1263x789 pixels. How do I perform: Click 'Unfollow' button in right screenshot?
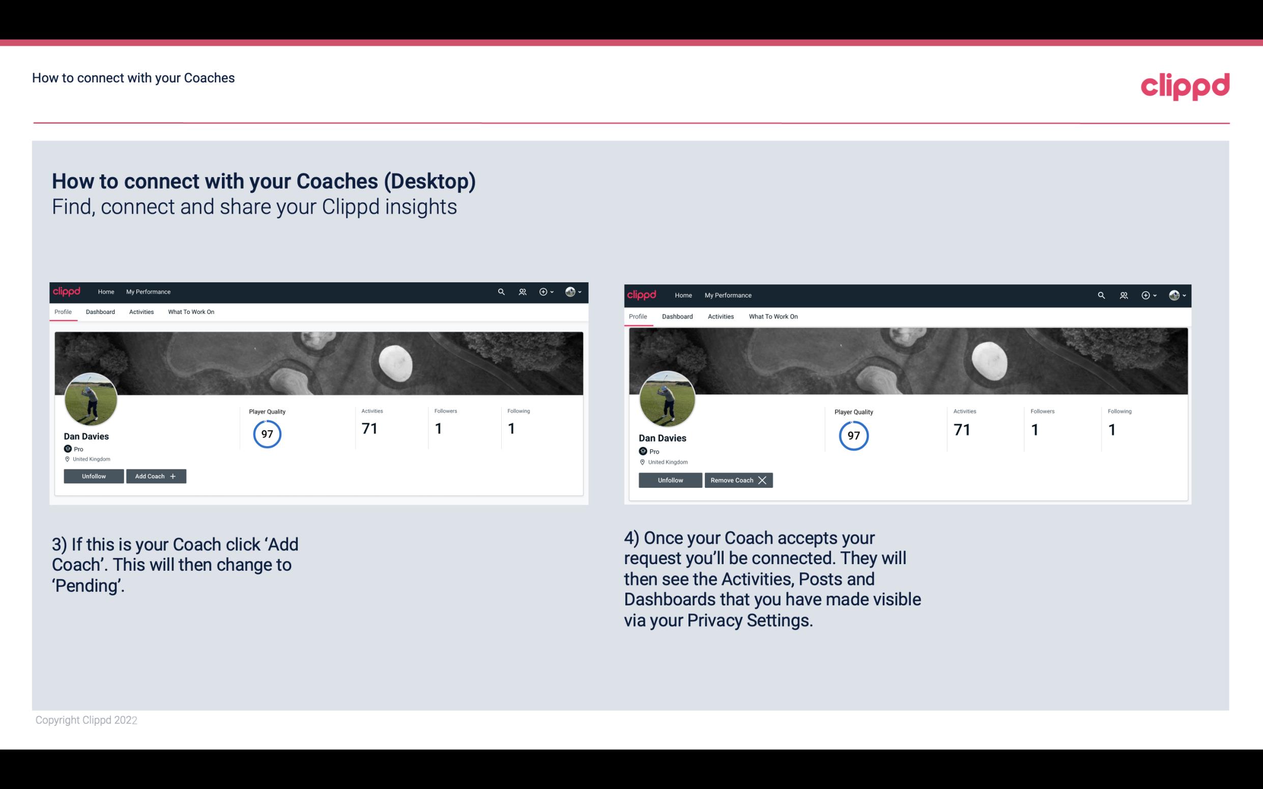pos(670,480)
